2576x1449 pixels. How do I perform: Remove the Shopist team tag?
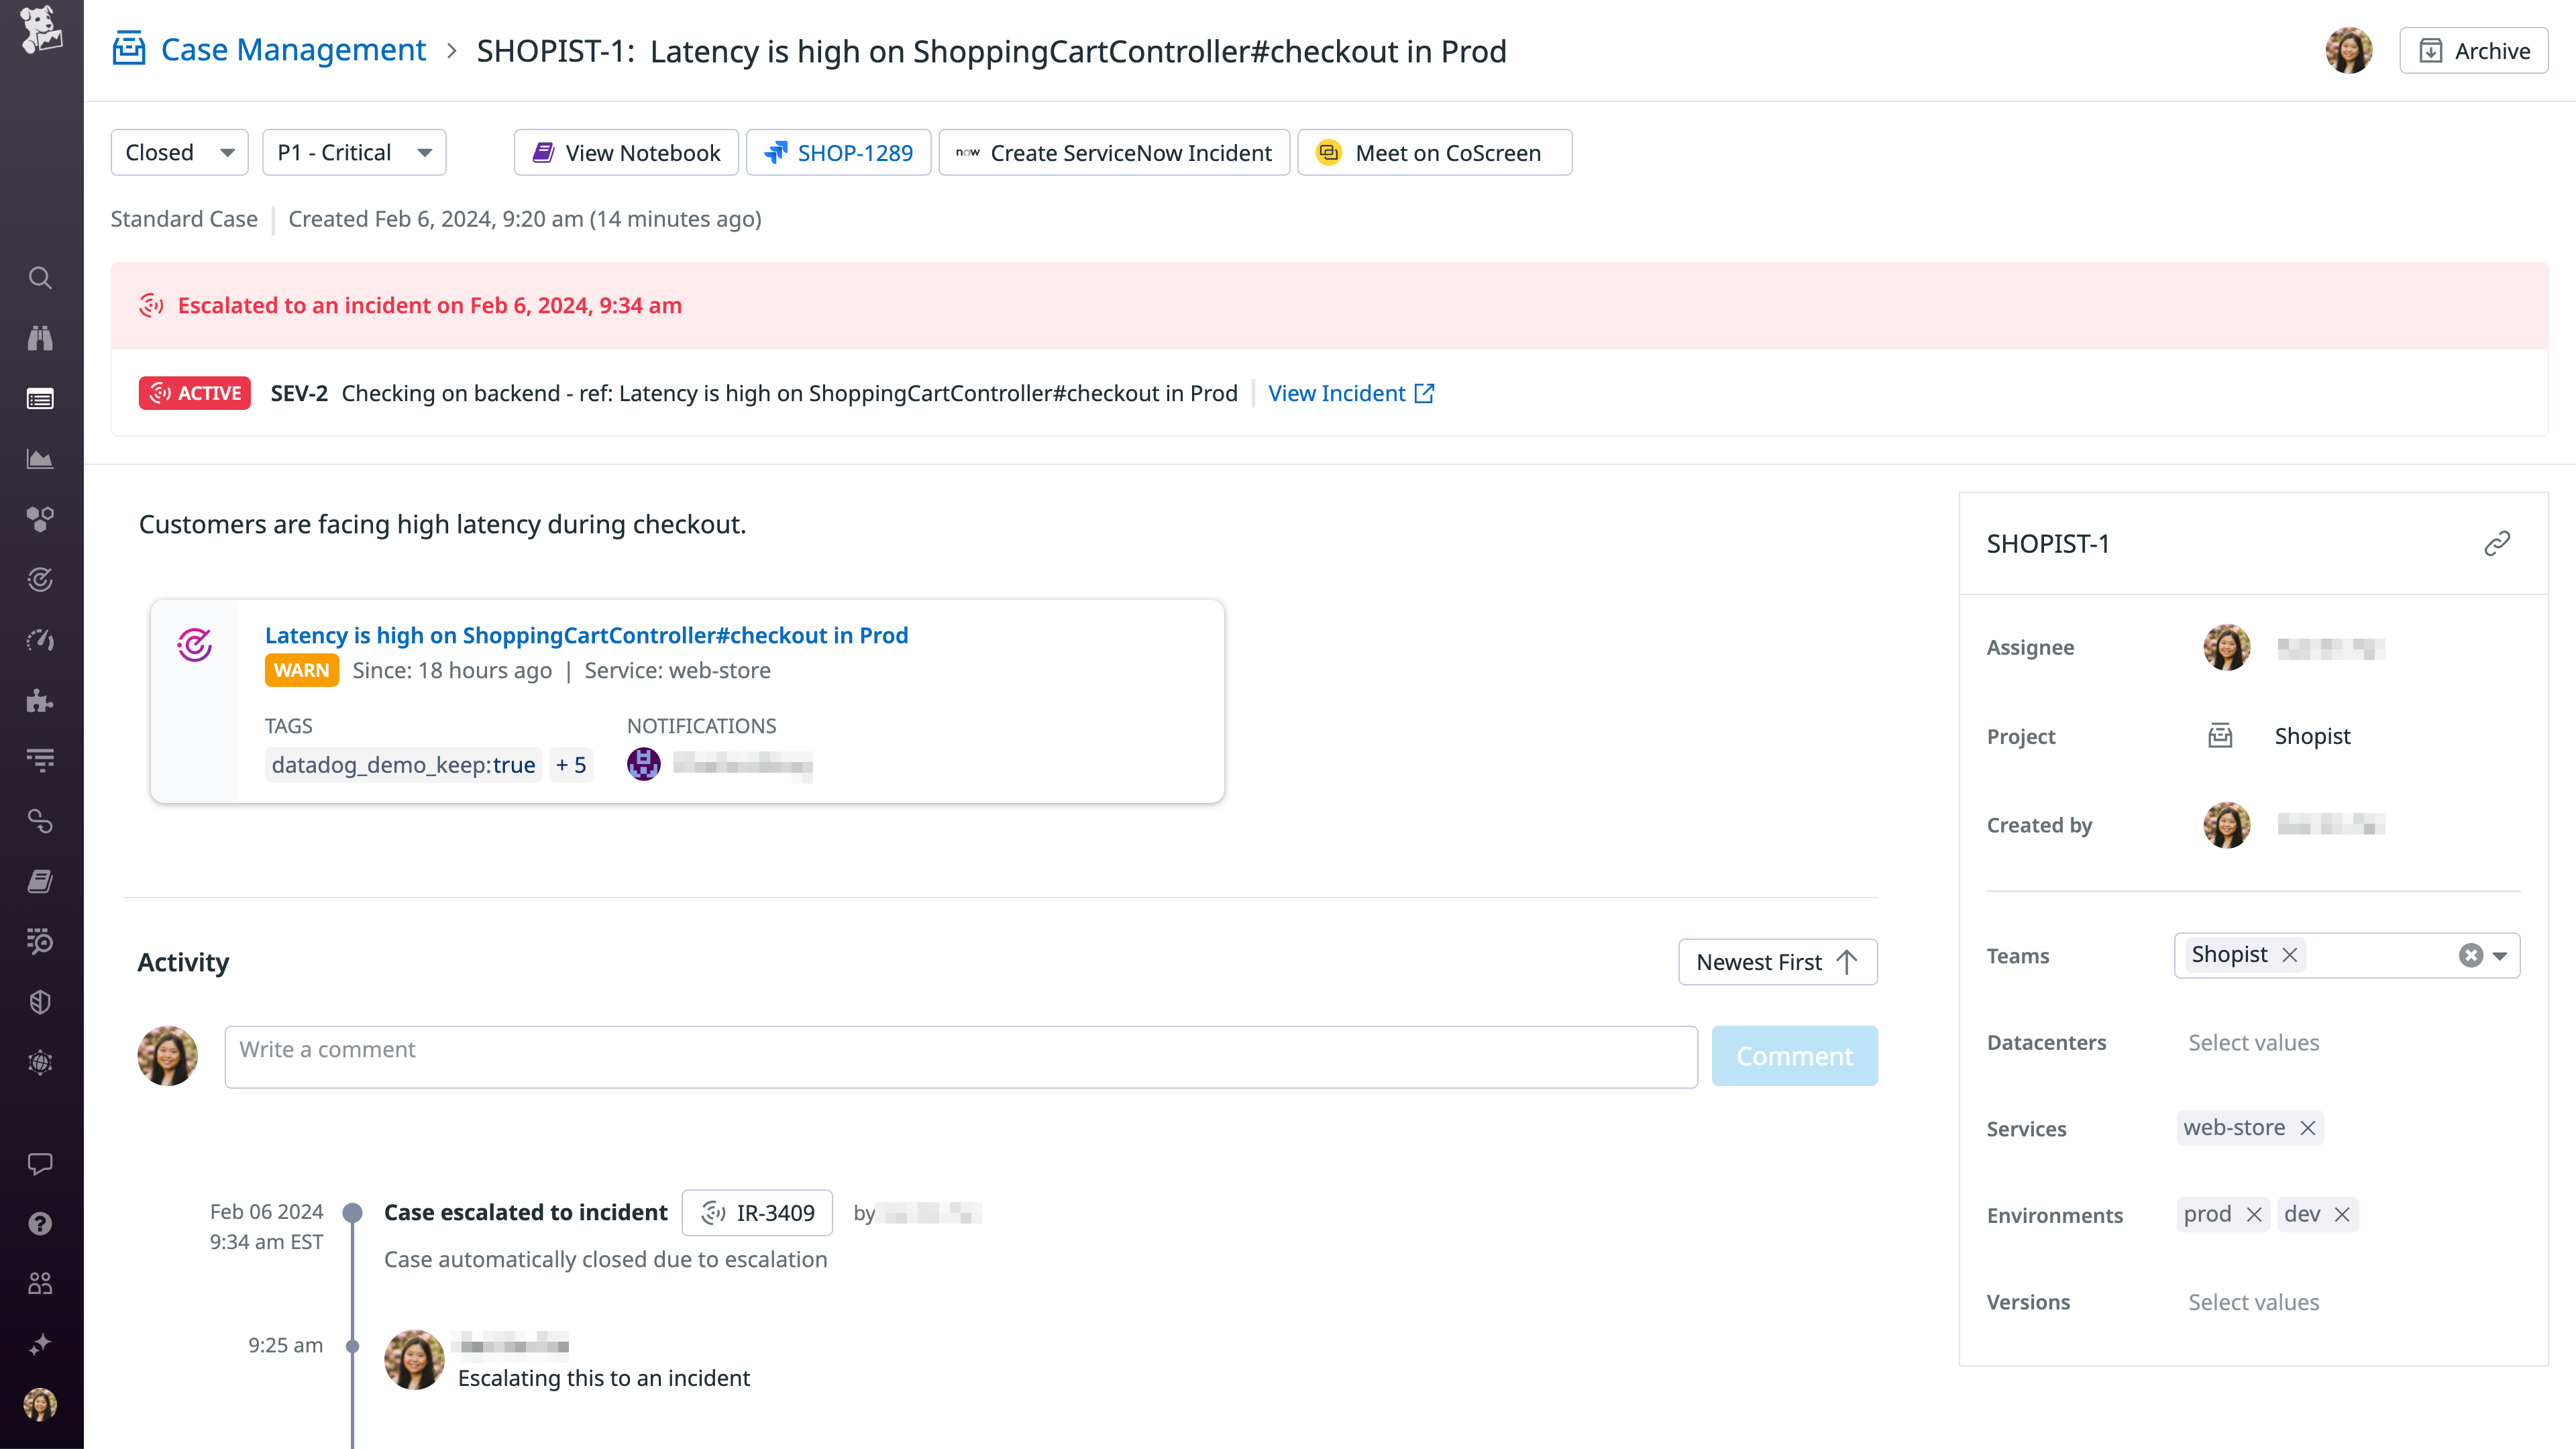[x=2290, y=955]
